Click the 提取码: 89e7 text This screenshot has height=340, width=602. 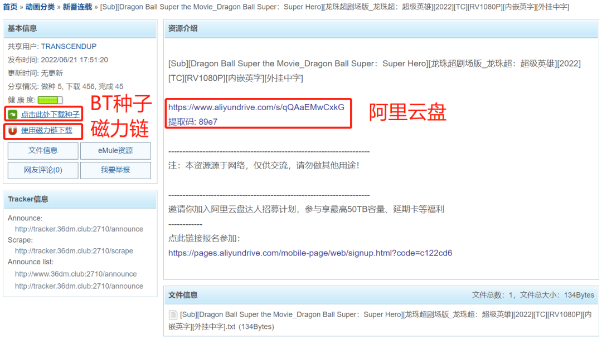coord(193,122)
